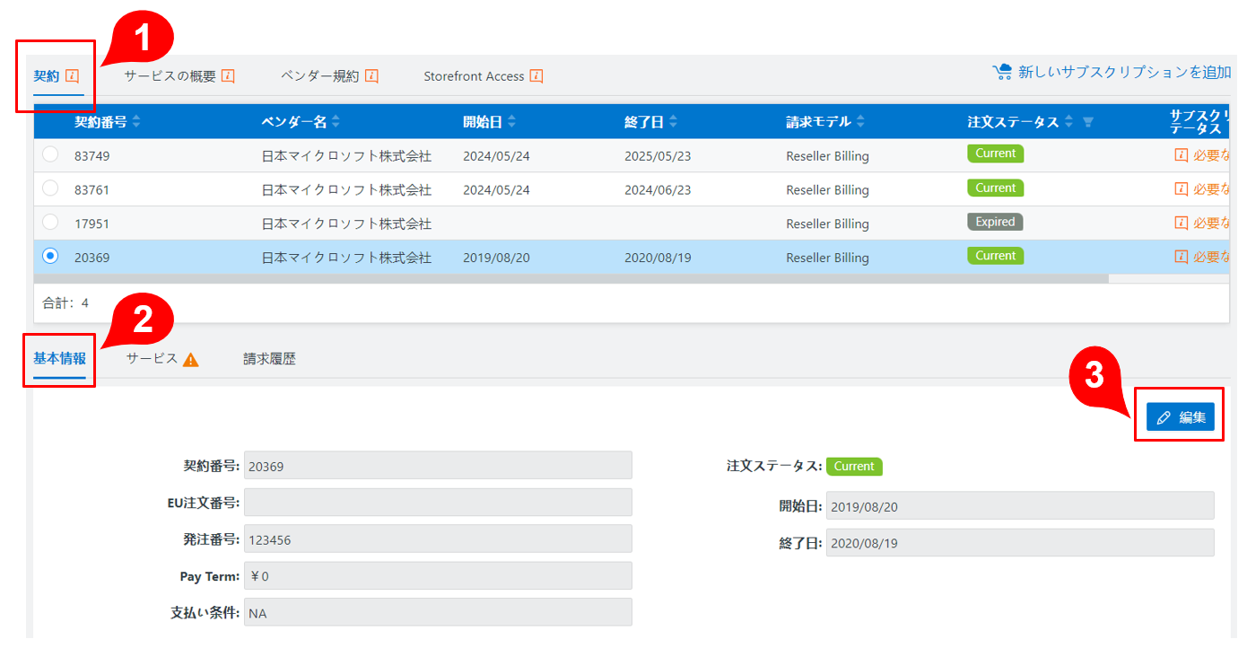Sort table by 開始日 column arrows

(x=511, y=122)
